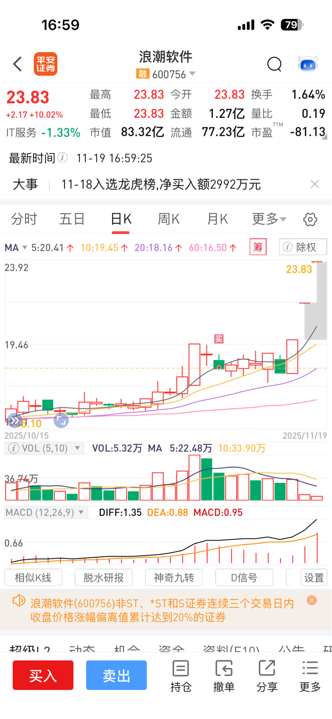Tap the double-arrow expand chart icon
The height and width of the screenshot is (719, 332).
tap(14, 420)
